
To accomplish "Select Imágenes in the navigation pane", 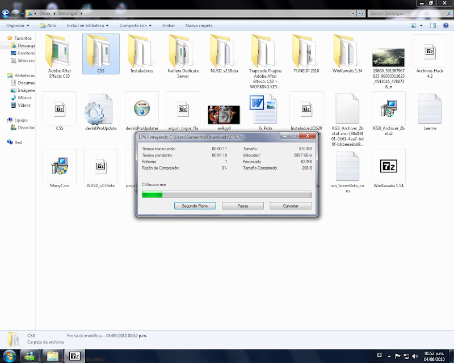I will [23, 90].
